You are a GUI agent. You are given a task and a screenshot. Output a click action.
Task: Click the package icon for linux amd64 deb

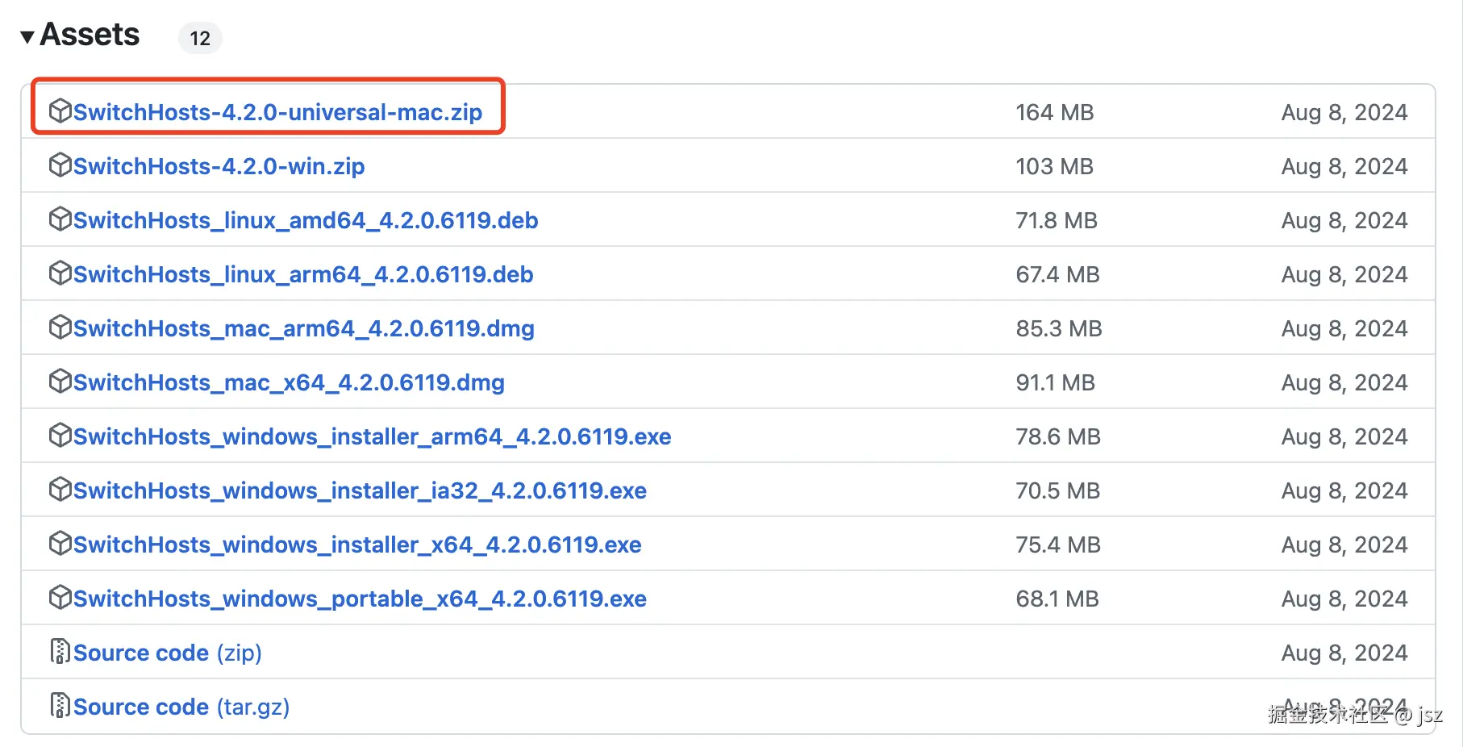[60, 219]
